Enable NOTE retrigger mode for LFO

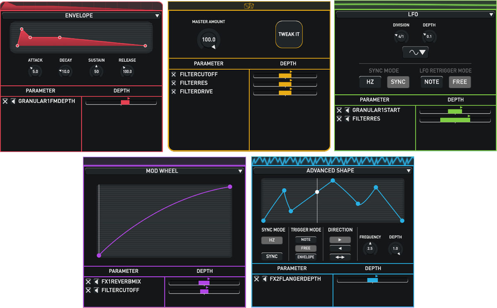[x=432, y=82]
